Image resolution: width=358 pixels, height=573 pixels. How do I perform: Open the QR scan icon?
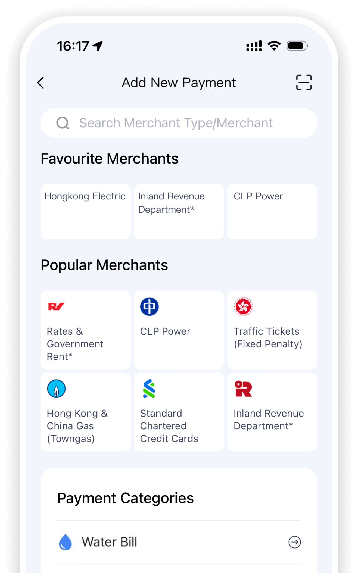click(304, 82)
